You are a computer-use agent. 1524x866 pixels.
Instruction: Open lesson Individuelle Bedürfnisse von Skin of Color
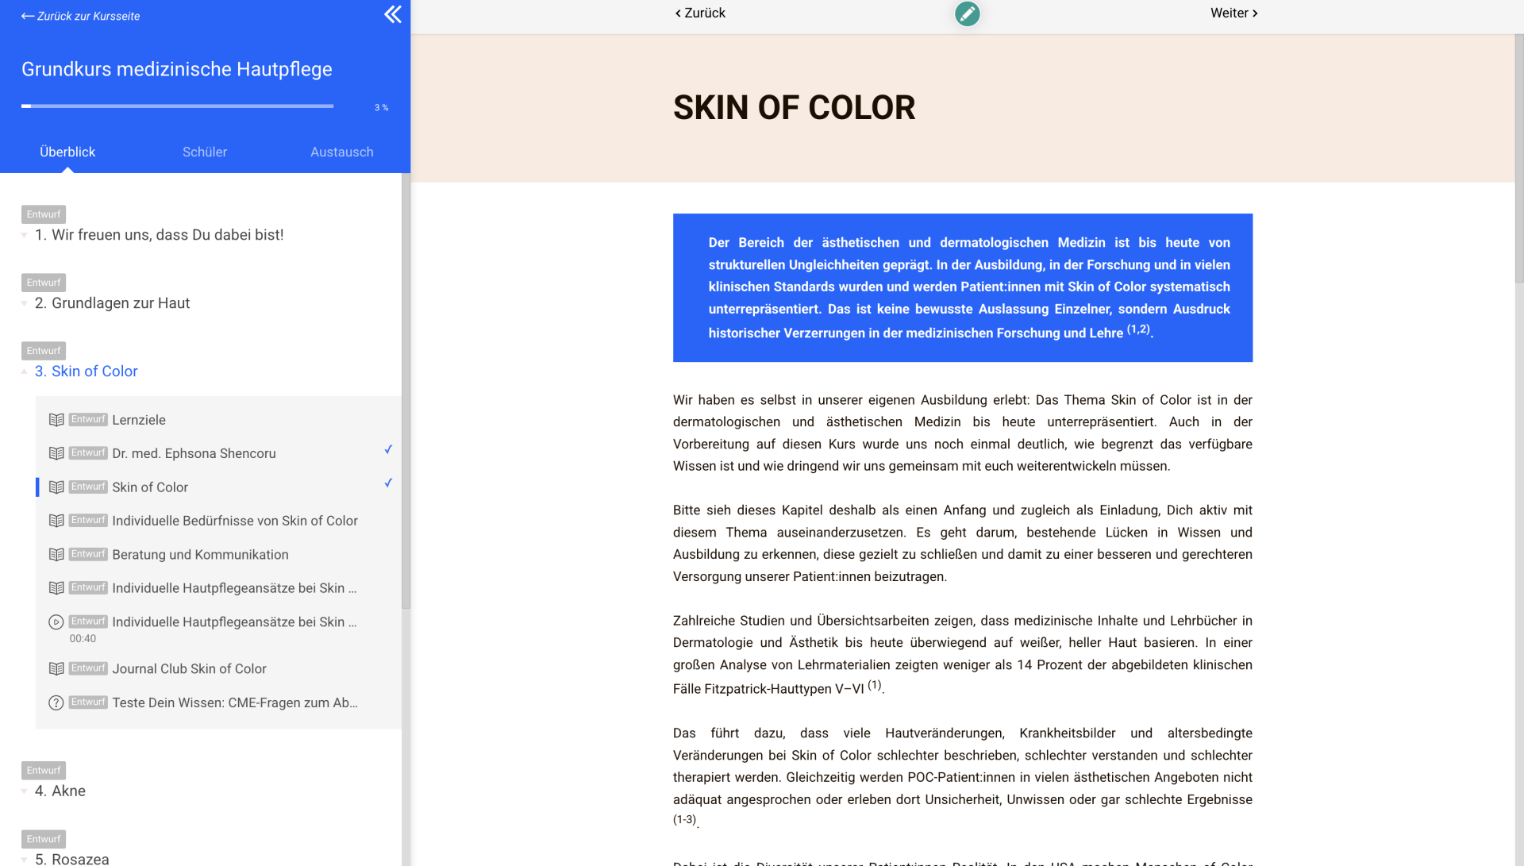pyautogui.click(x=234, y=521)
